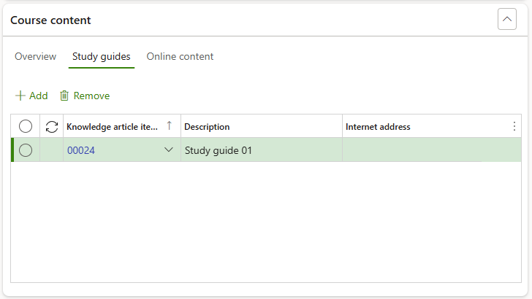Viewport: 532px width, 299px height.
Task: Click the Knowledge article item column header
Action: click(x=112, y=126)
